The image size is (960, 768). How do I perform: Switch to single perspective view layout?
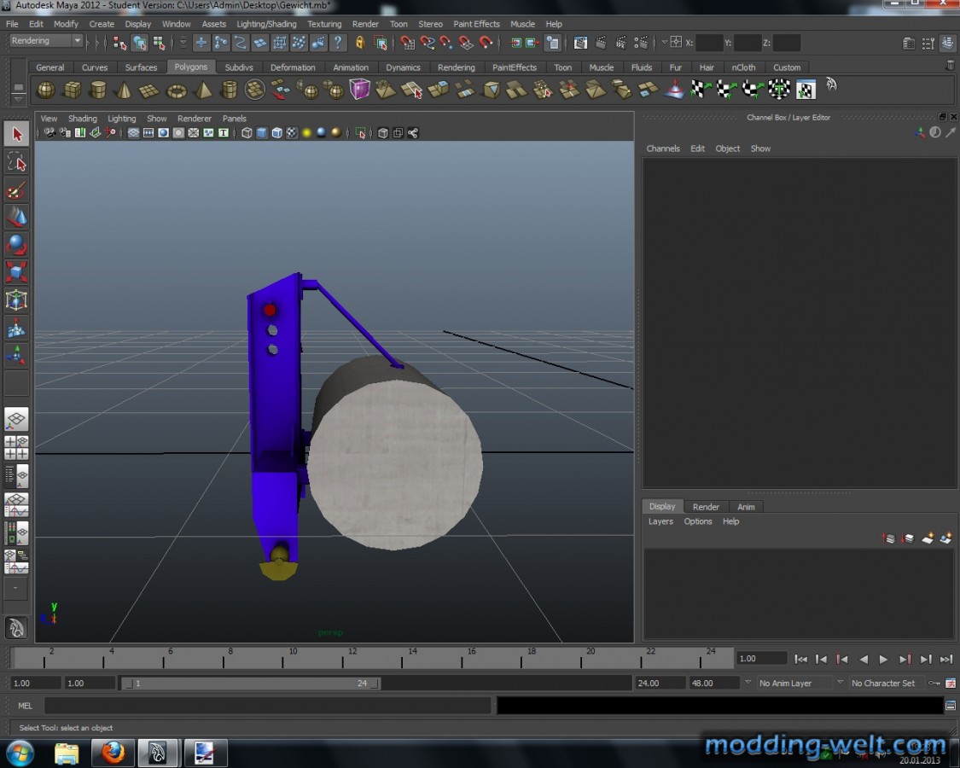pos(16,420)
